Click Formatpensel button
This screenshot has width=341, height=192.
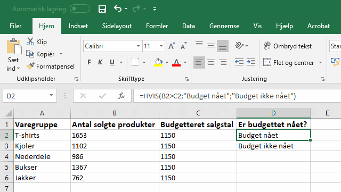coord(50,66)
